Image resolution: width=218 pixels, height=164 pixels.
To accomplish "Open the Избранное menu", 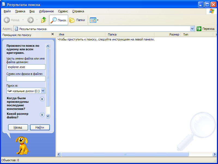I will pos(46,11).
